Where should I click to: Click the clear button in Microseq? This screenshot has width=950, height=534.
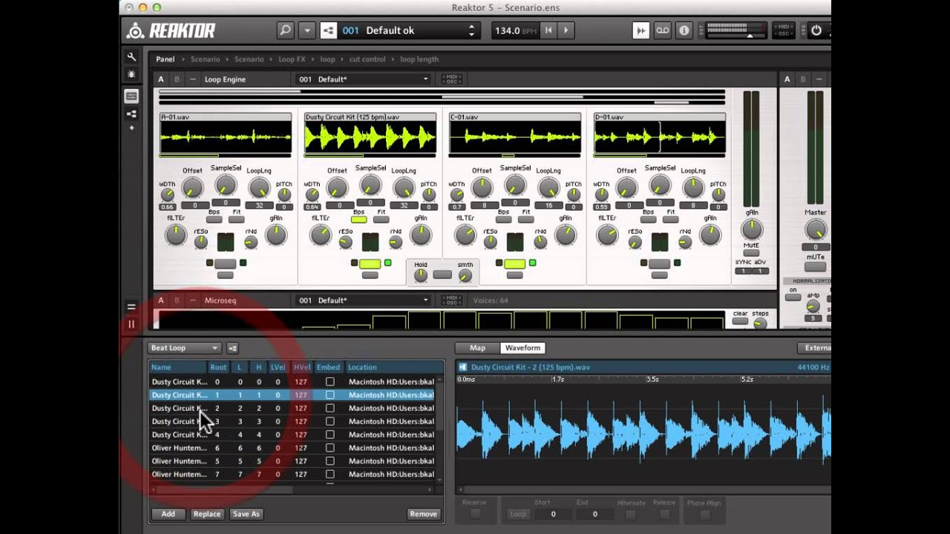pyautogui.click(x=740, y=321)
